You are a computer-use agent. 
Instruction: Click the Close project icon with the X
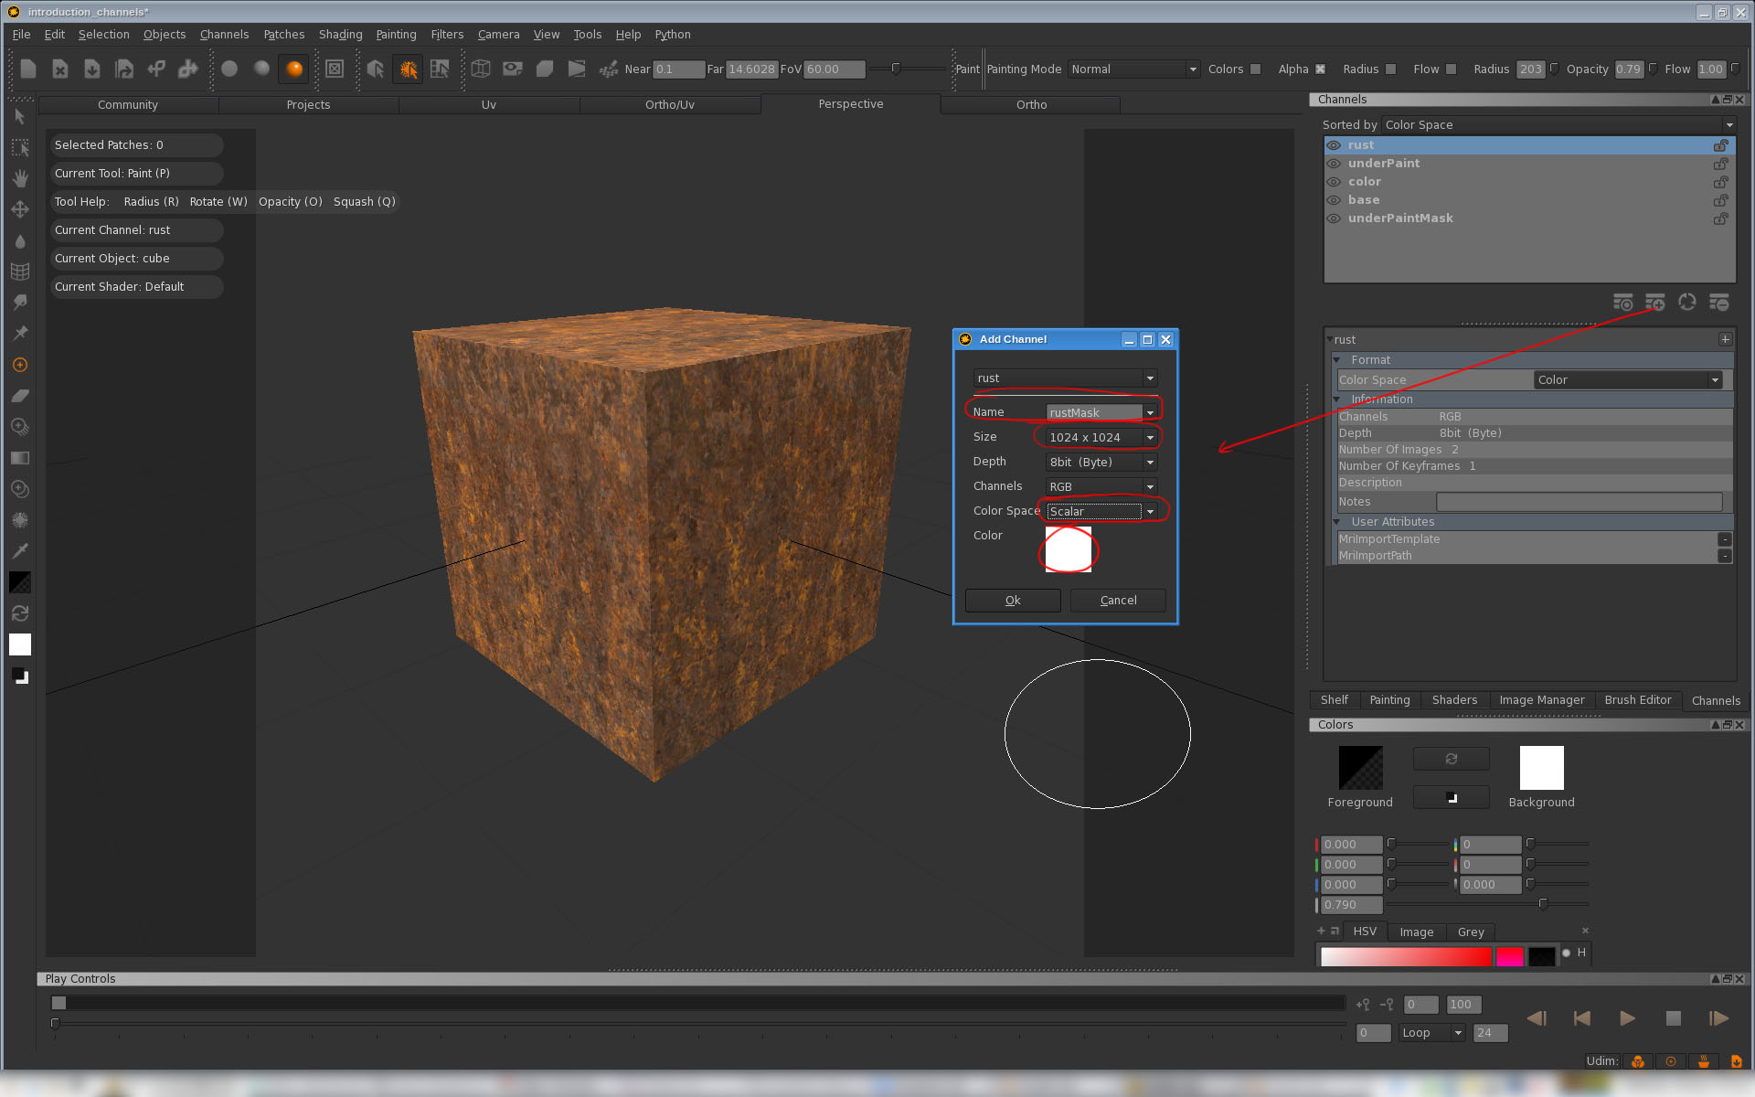tap(60, 69)
